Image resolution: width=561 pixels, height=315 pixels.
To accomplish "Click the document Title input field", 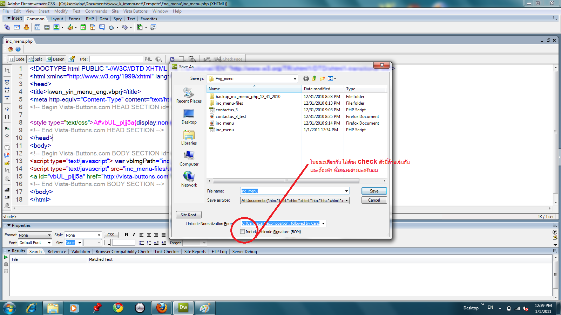I will click(116, 59).
